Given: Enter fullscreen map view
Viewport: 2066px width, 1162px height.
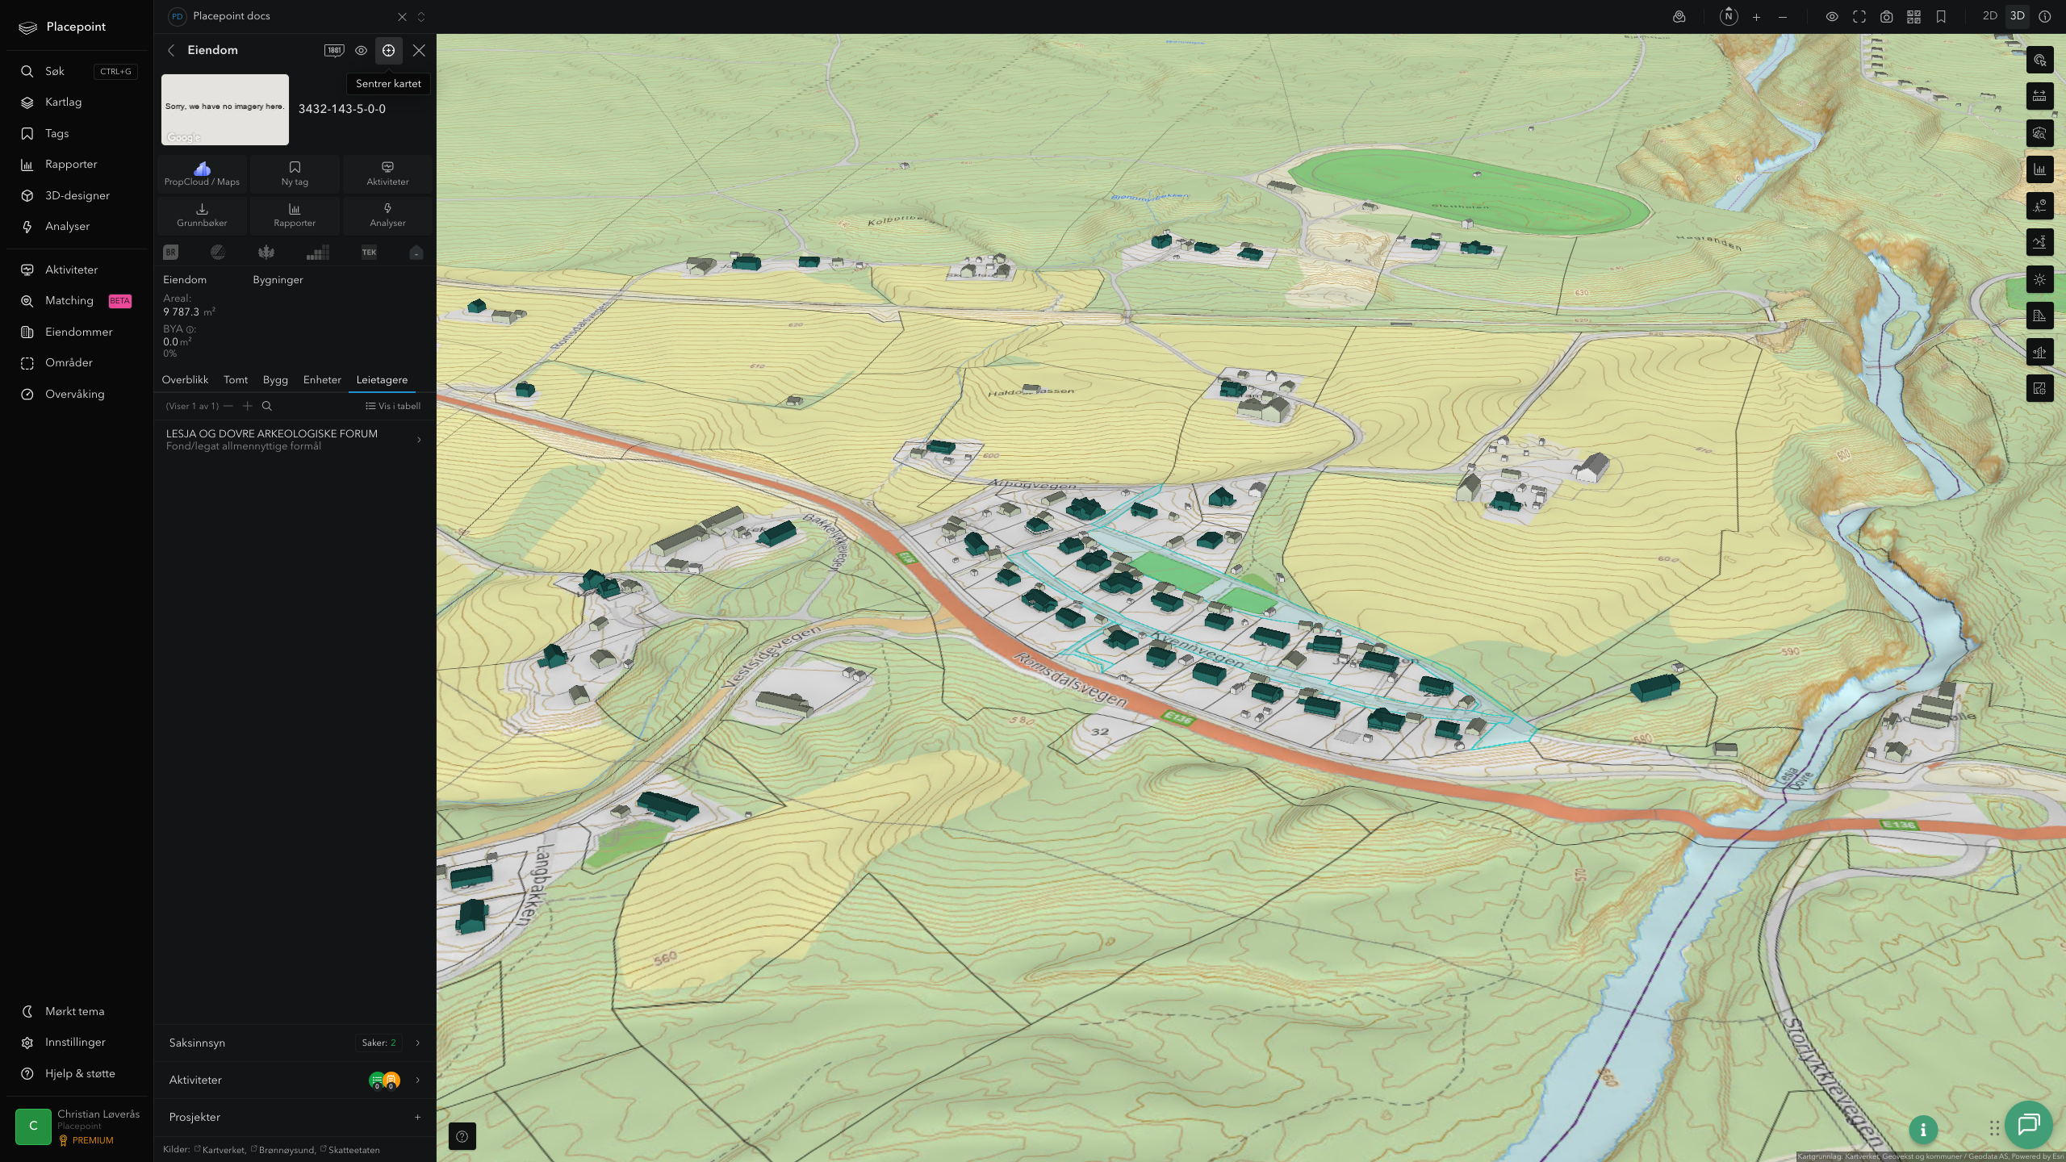Looking at the screenshot, I should tap(1859, 16).
